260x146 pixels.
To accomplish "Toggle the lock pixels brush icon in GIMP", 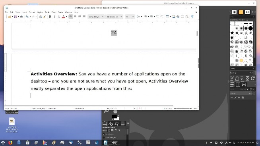I will coord(235,98).
